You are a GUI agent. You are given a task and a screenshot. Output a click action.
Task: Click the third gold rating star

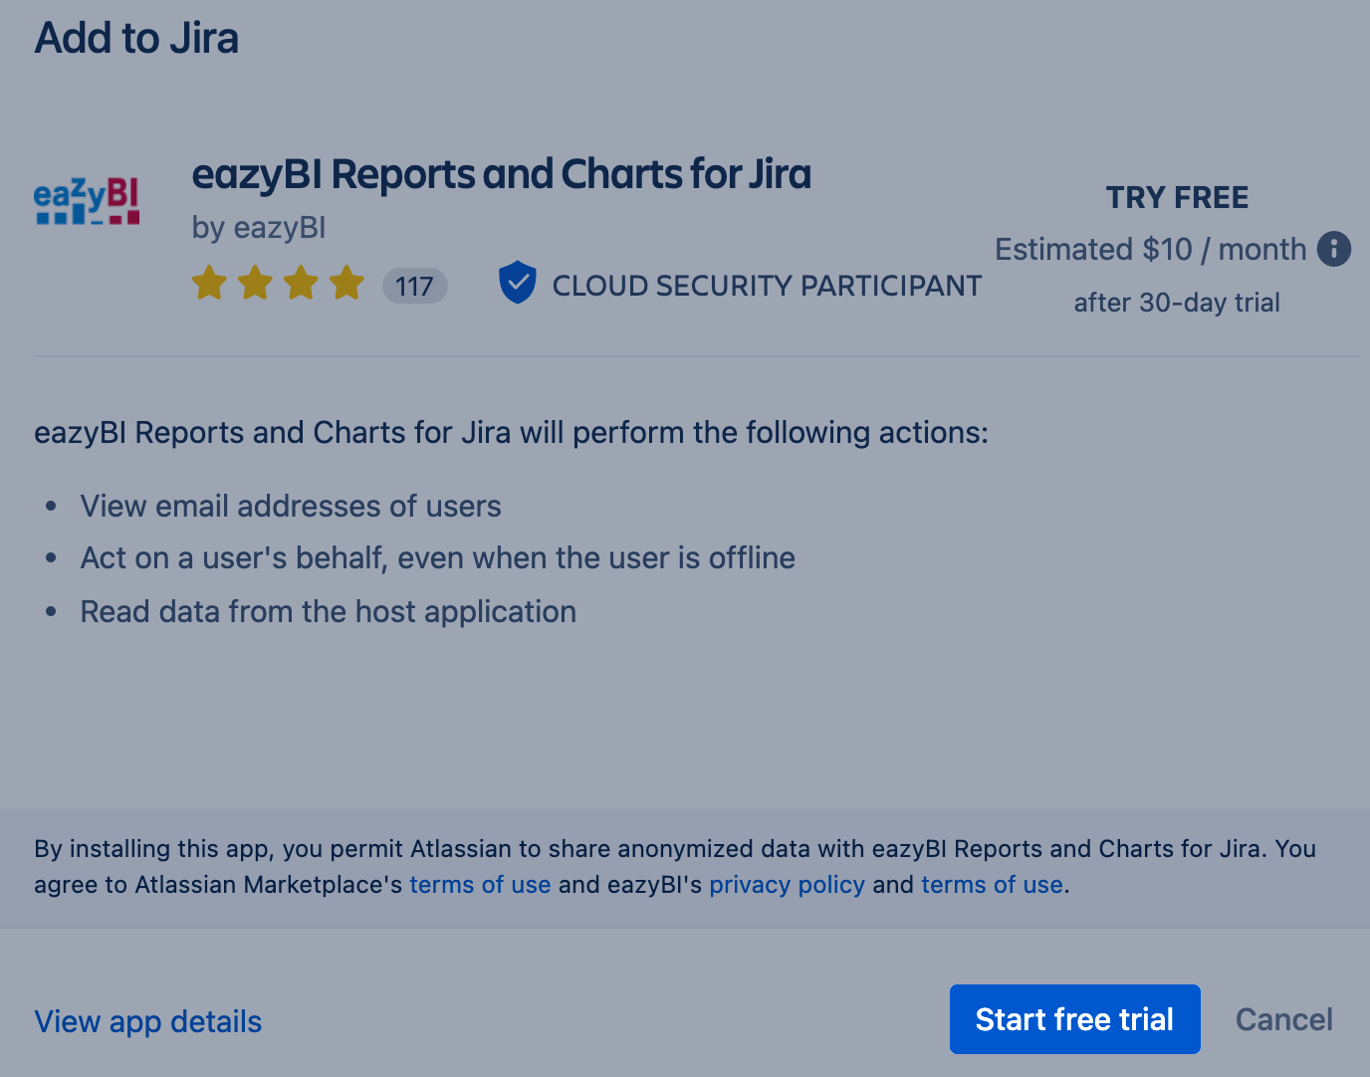point(301,283)
